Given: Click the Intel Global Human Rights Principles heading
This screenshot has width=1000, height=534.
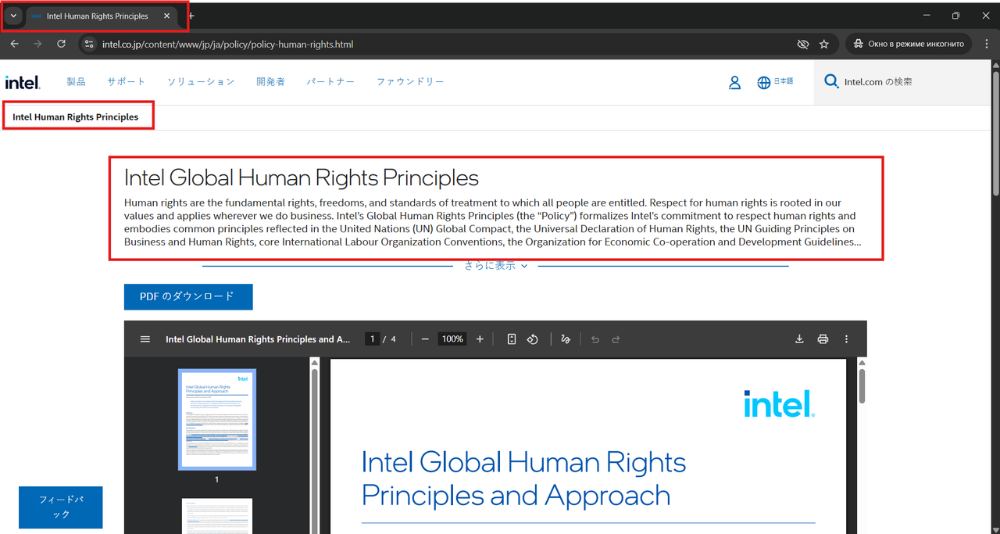Looking at the screenshot, I should pyautogui.click(x=302, y=177).
